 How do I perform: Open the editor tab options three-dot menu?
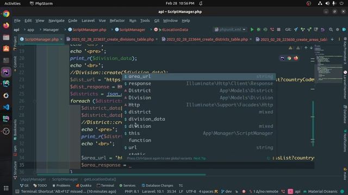click(x=339, y=39)
